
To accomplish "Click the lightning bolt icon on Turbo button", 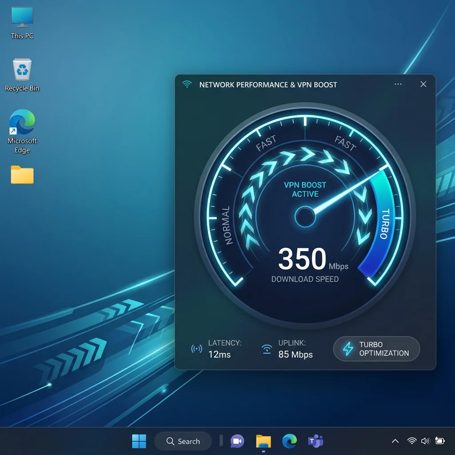I will pos(348,348).
